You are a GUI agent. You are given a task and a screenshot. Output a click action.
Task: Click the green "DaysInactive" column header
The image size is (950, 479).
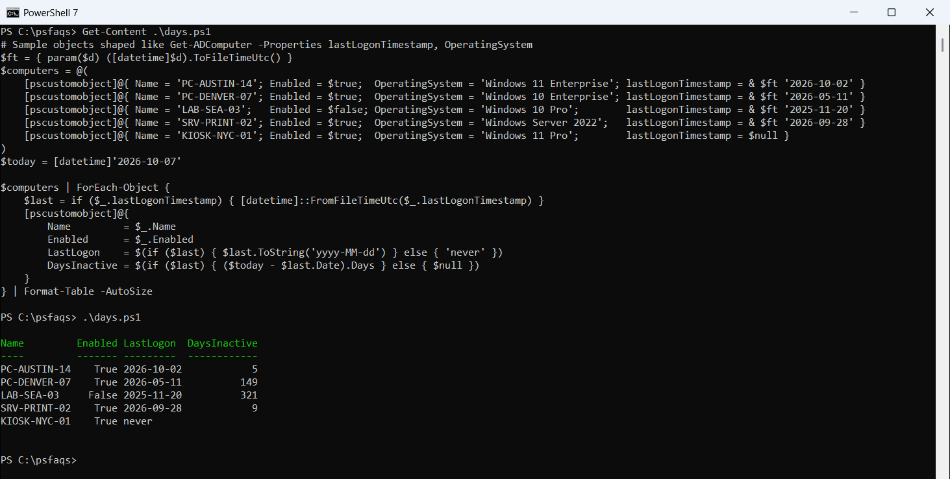[223, 343]
